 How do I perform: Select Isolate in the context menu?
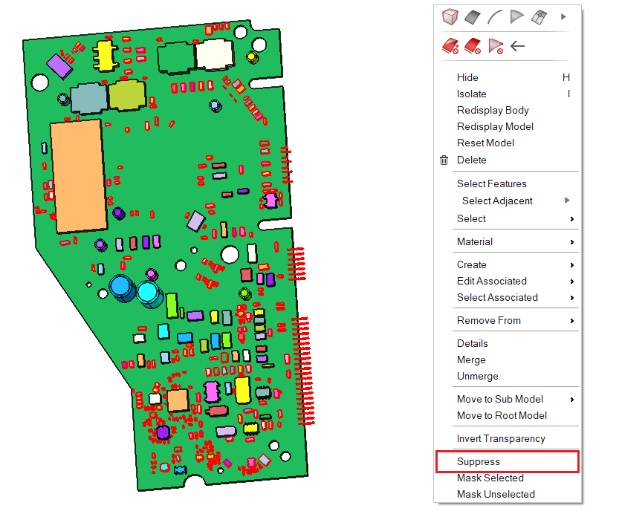coord(472,94)
